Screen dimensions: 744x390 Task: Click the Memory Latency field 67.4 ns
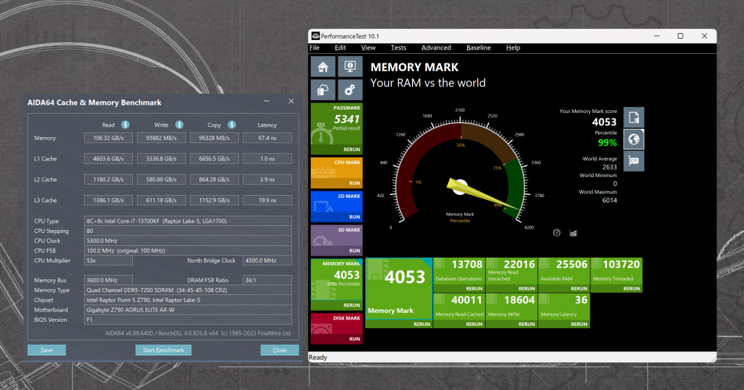(267, 138)
